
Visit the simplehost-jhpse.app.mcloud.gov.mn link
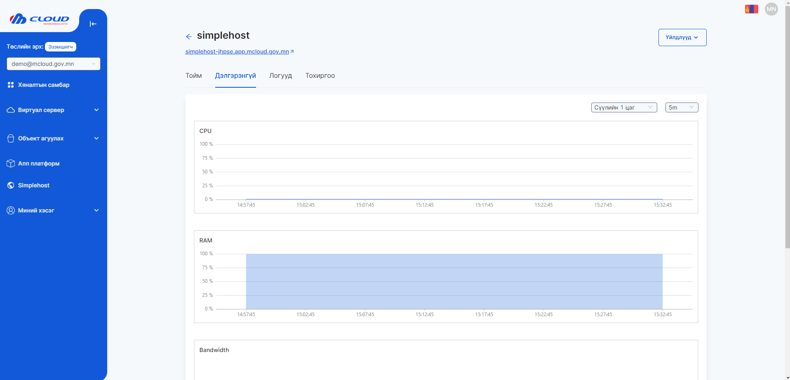[x=237, y=51]
